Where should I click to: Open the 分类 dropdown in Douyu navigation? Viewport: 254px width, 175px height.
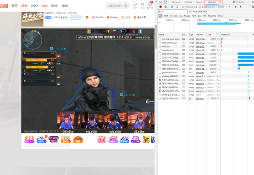pos(34,6)
